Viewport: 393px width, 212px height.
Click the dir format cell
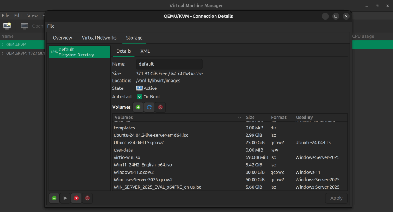click(273, 128)
